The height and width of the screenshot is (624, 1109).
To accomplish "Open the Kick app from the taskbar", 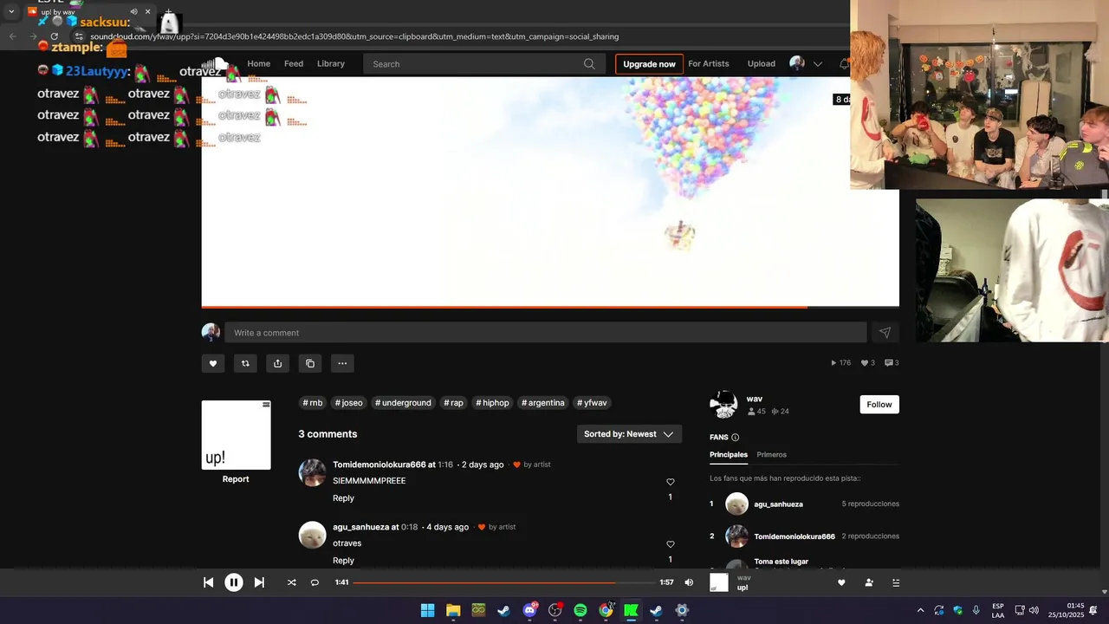I will pos(631,610).
